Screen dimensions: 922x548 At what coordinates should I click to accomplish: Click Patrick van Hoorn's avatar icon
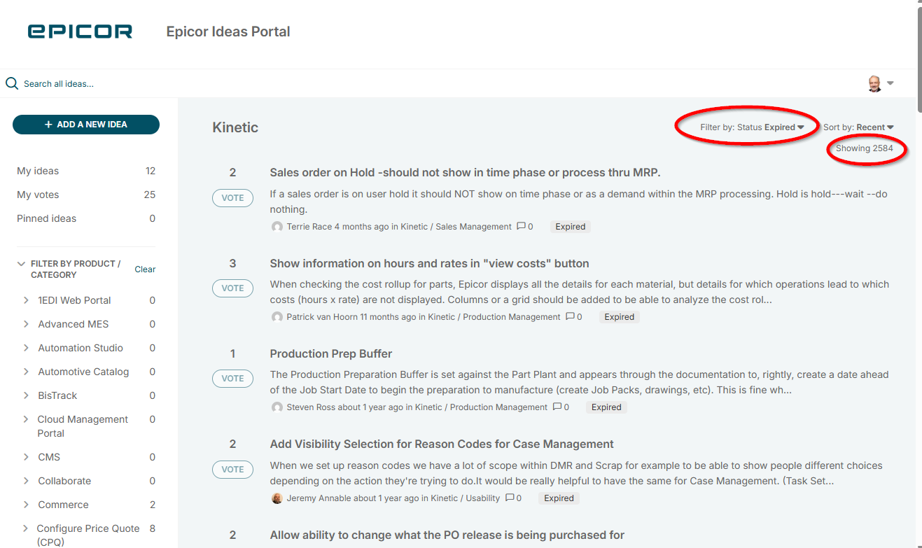pos(277,317)
